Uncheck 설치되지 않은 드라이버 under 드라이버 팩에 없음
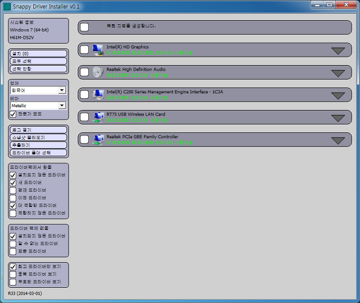The height and width of the screenshot is (303, 360). (x=13, y=236)
